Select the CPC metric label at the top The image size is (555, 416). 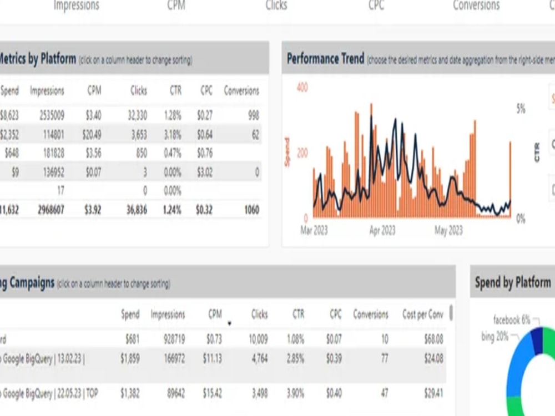[376, 6]
